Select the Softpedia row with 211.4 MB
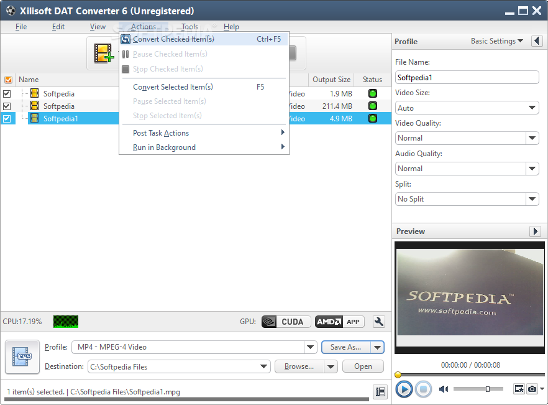Screen dimensions: 548x405 (x=196, y=106)
